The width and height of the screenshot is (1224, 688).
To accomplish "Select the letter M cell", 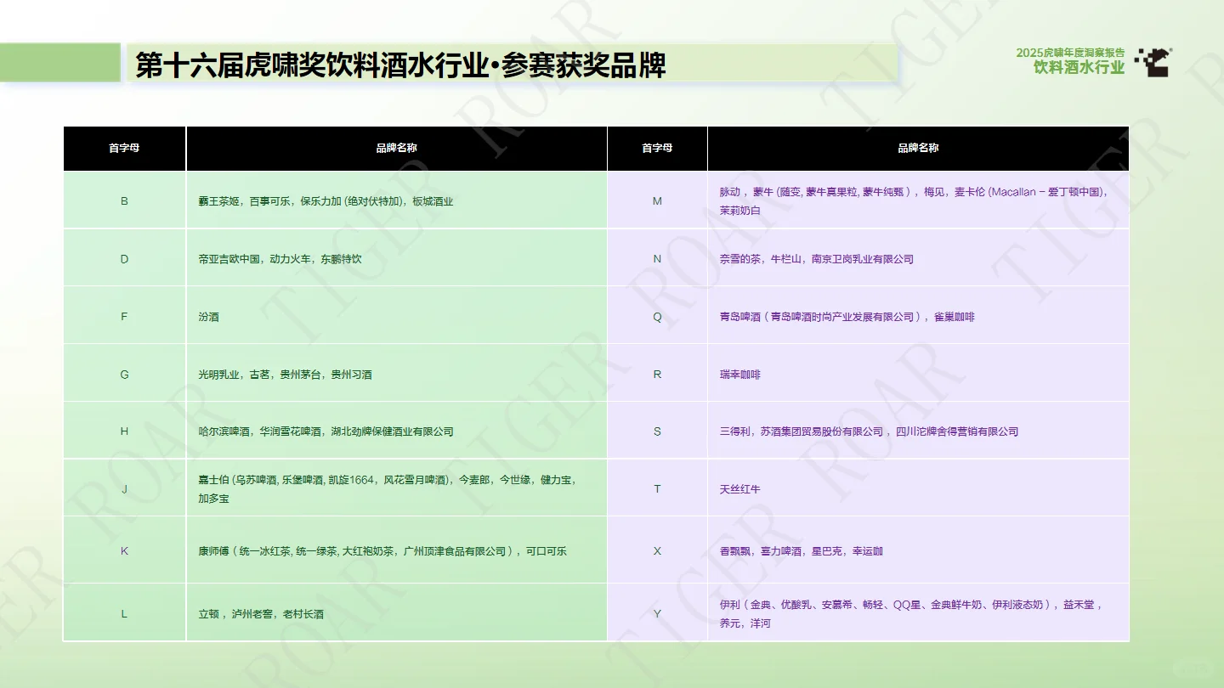I will point(656,200).
